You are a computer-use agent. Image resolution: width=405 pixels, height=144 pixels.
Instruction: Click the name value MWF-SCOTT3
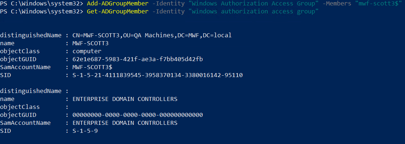(x=91, y=43)
